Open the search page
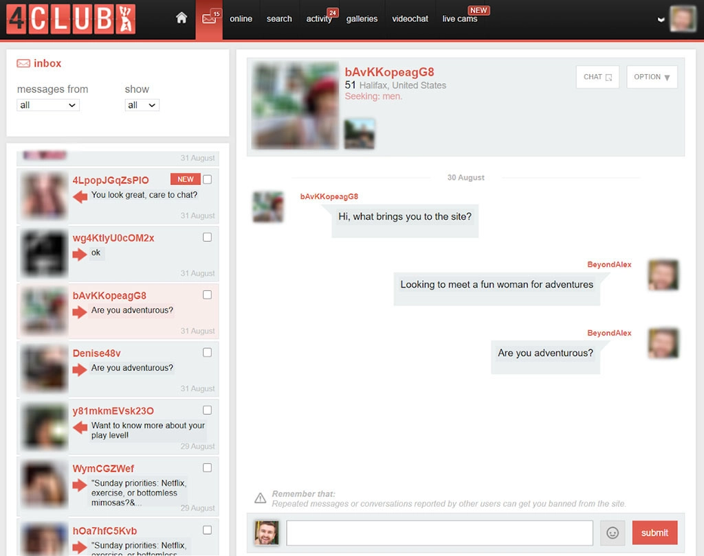 pos(279,19)
